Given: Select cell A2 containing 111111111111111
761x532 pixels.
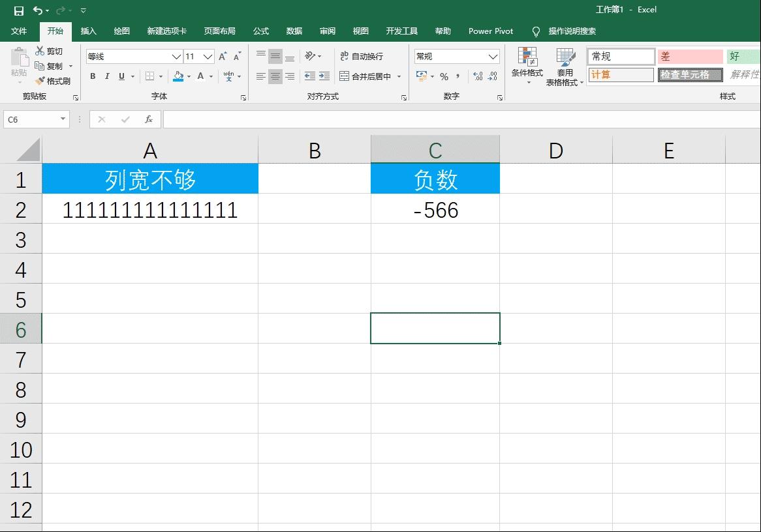Looking at the screenshot, I should (x=150, y=210).
